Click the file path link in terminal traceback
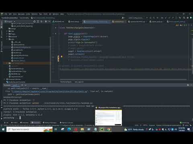193x144 pixels. pos(49,91)
